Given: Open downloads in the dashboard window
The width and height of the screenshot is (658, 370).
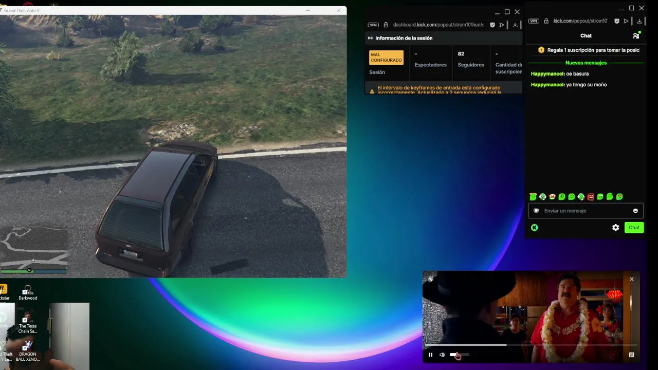Looking at the screenshot, I should (515, 25).
